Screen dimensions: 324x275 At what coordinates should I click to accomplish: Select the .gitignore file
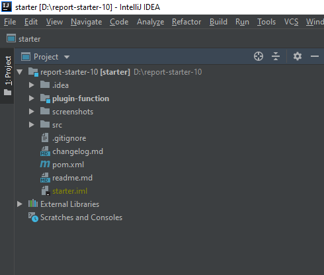click(x=69, y=138)
